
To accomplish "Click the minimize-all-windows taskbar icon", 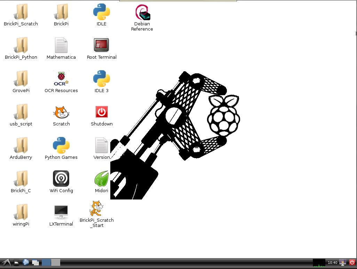I will coord(35,263).
